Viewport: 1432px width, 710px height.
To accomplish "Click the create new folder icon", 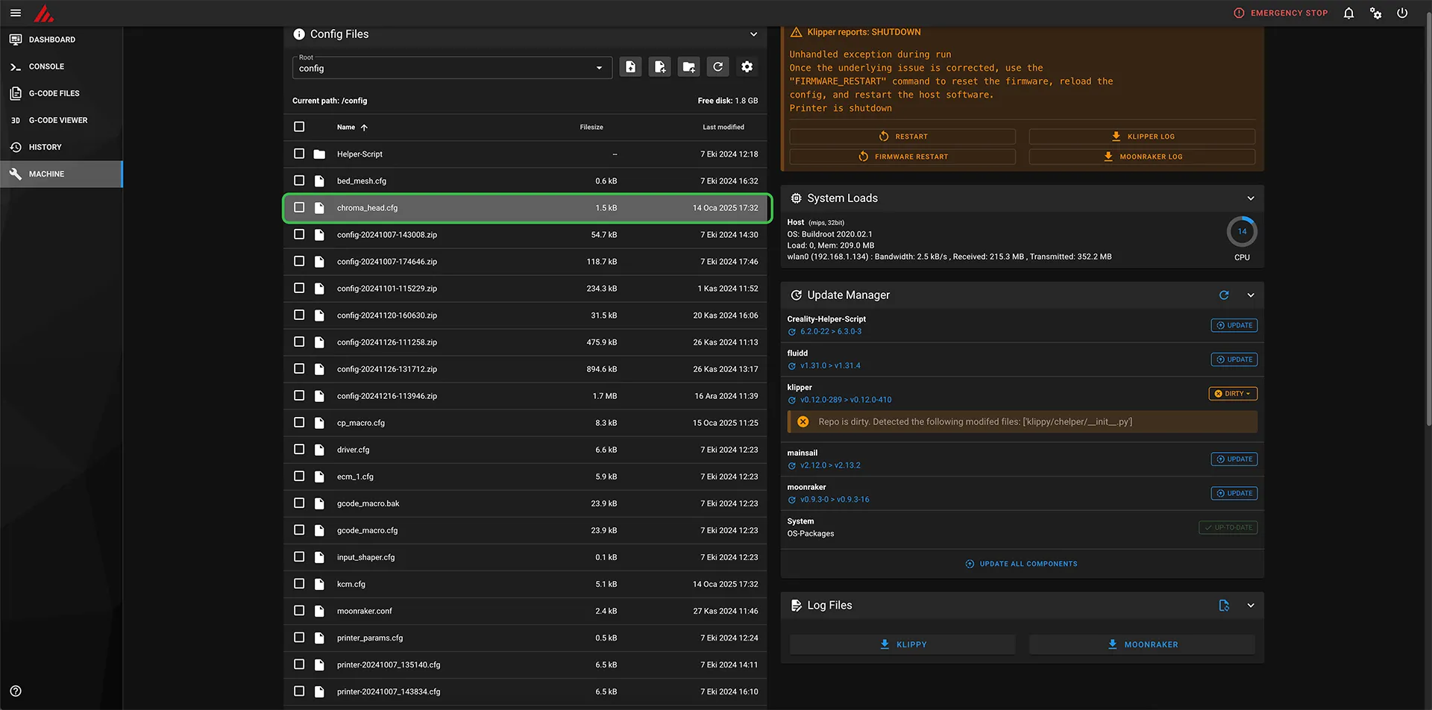I will (688, 67).
